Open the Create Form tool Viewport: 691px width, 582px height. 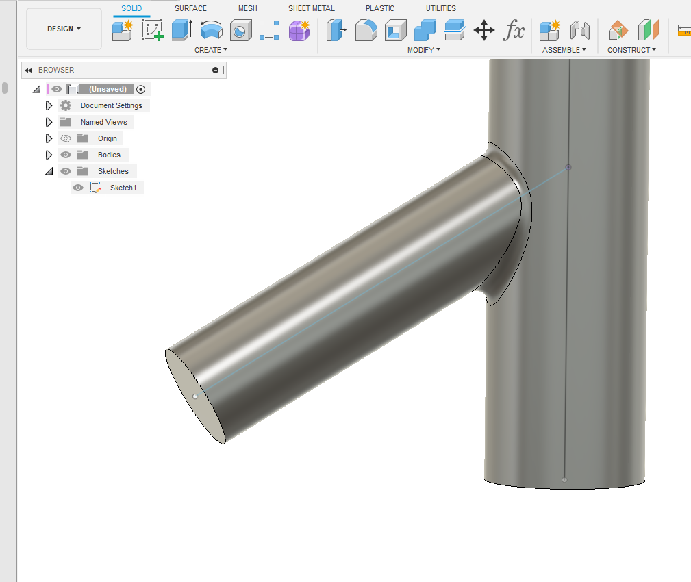point(299,31)
